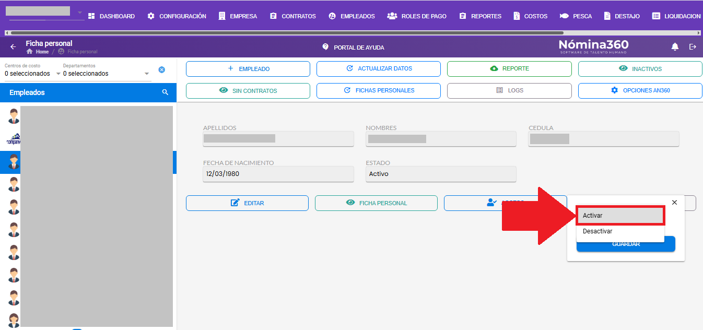The image size is (703, 330).
Task: Open the REPORTES menu
Action: (x=480, y=16)
